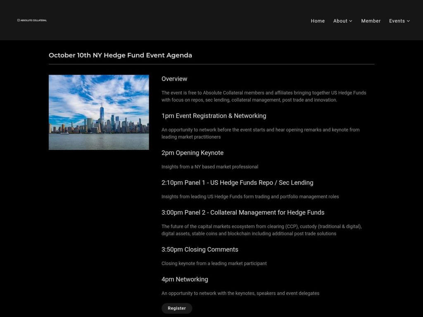Click the 2pm Opening Keynote heading
The height and width of the screenshot is (317, 423).
192,153
